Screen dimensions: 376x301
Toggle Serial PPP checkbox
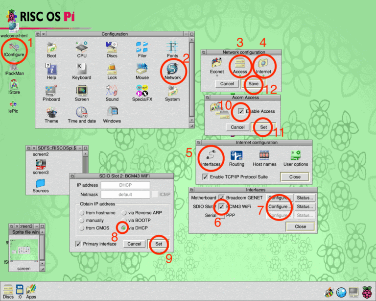(x=222, y=215)
